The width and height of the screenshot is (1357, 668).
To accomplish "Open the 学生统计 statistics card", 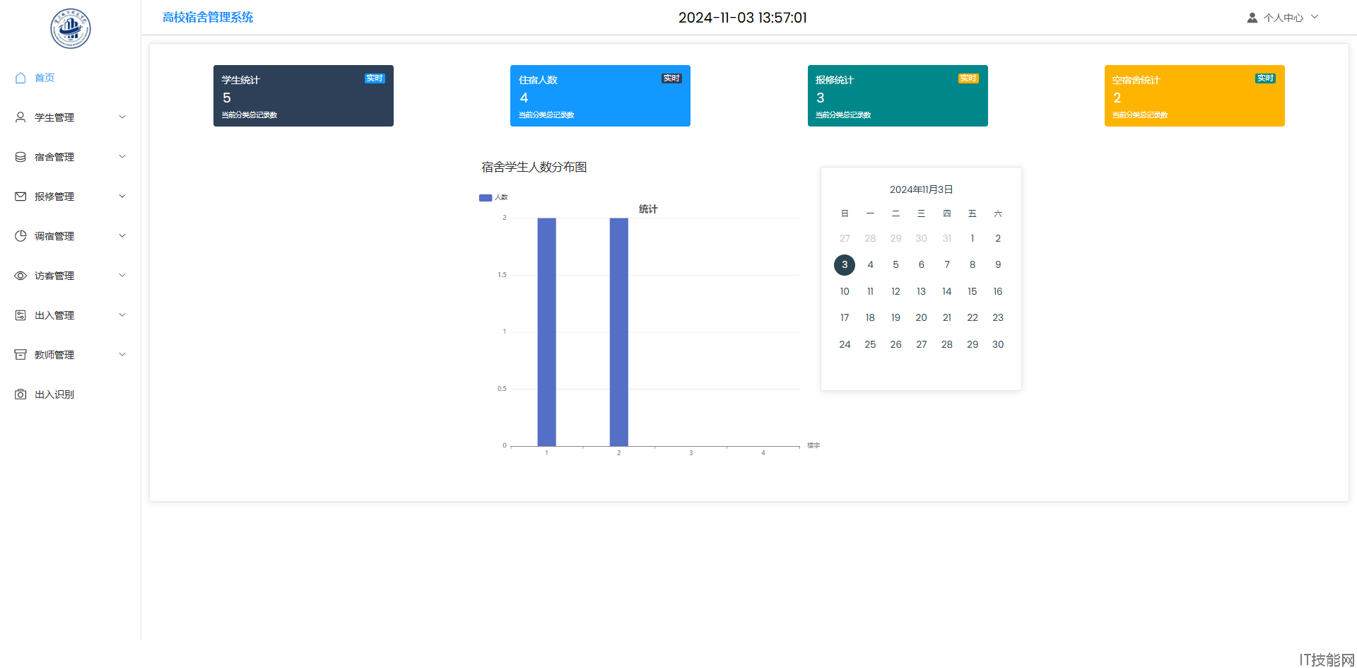I will (303, 96).
